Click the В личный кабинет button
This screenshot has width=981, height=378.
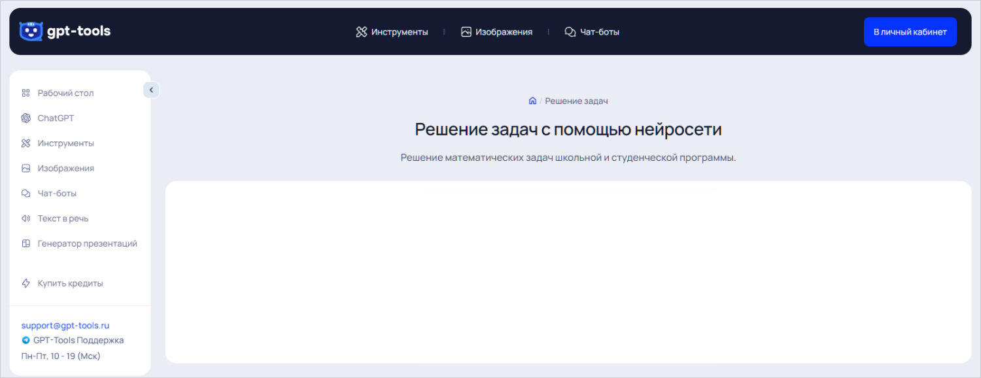[910, 31]
